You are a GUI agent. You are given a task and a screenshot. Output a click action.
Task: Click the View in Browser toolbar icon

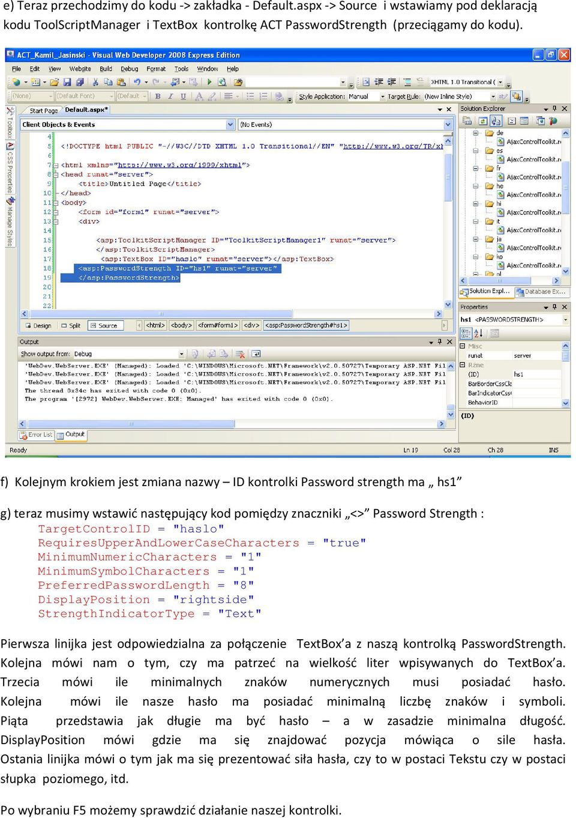pos(222,82)
